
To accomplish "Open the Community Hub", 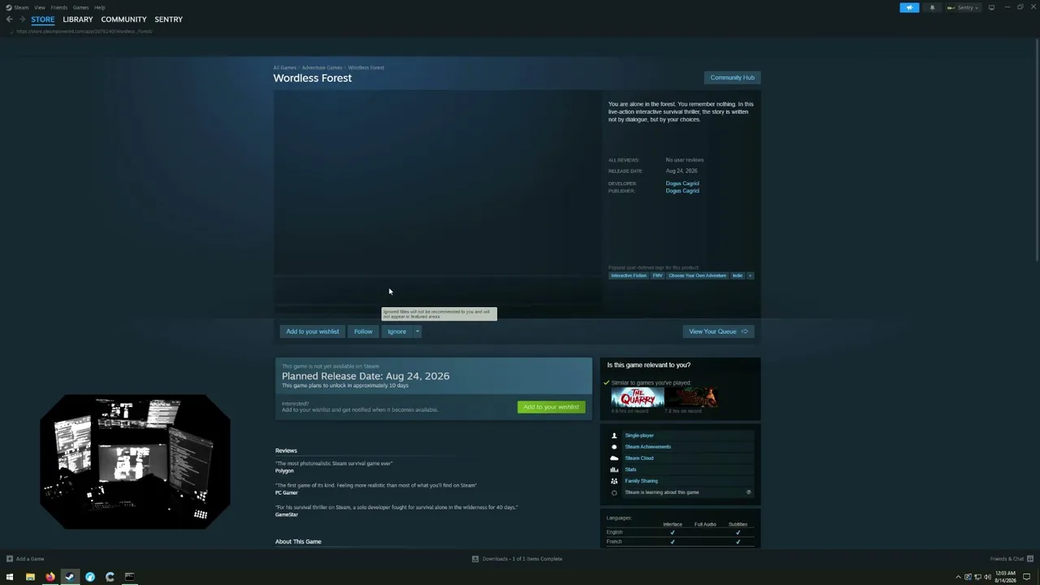I will [x=732, y=78].
